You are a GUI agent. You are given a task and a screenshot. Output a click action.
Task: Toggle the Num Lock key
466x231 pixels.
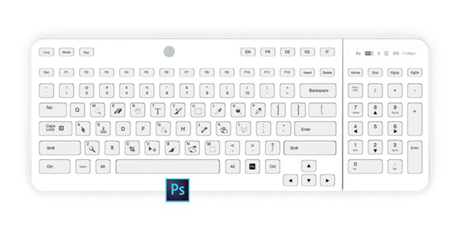pyautogui.click(x=356, y=91)
